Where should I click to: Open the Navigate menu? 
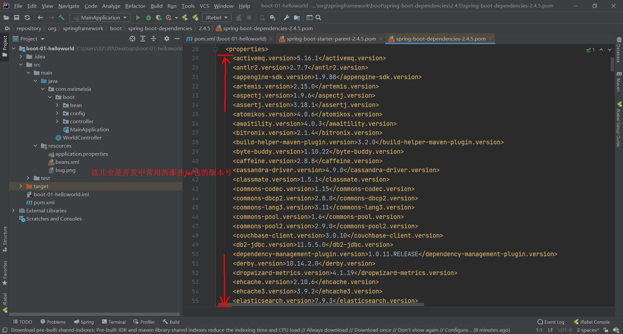[x=69, y=6]
